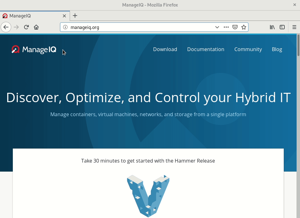Visit the Community link

pyautogui.click(x=248, y=49)
